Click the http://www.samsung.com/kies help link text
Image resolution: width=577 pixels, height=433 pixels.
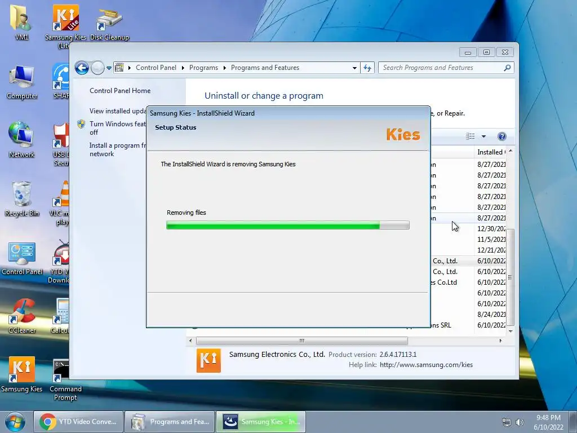426,365
